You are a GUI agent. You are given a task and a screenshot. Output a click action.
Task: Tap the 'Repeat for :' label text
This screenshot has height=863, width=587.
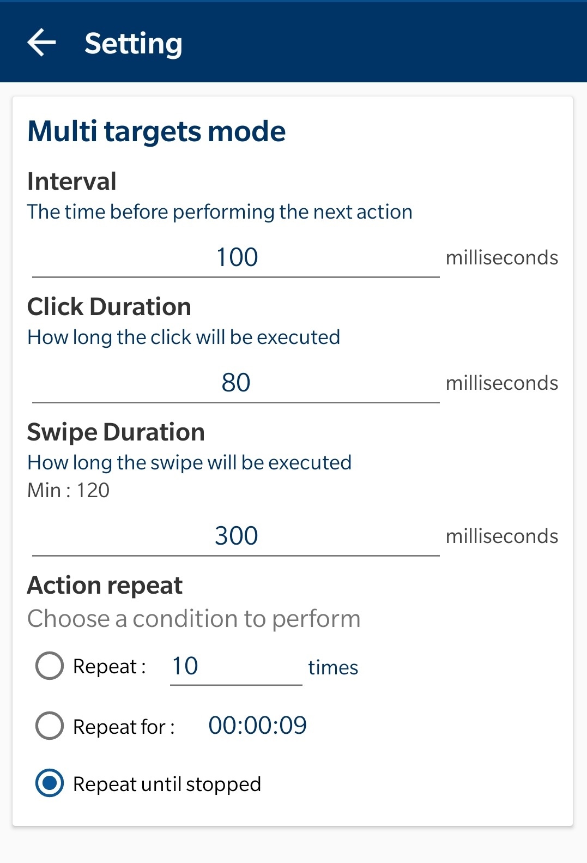tap(124, 727)
